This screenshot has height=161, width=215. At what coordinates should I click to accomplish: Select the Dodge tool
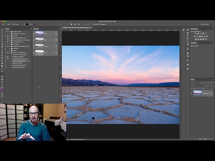[x=2, y=66]
